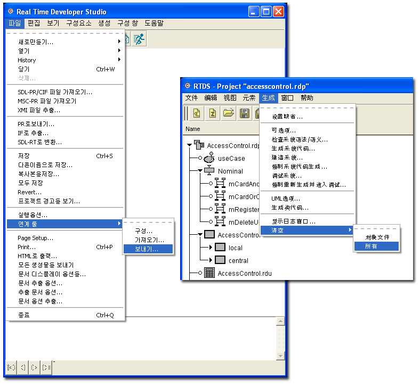Click the jump-to-last navigation button at bottom
420x387 pixels.
47,367
